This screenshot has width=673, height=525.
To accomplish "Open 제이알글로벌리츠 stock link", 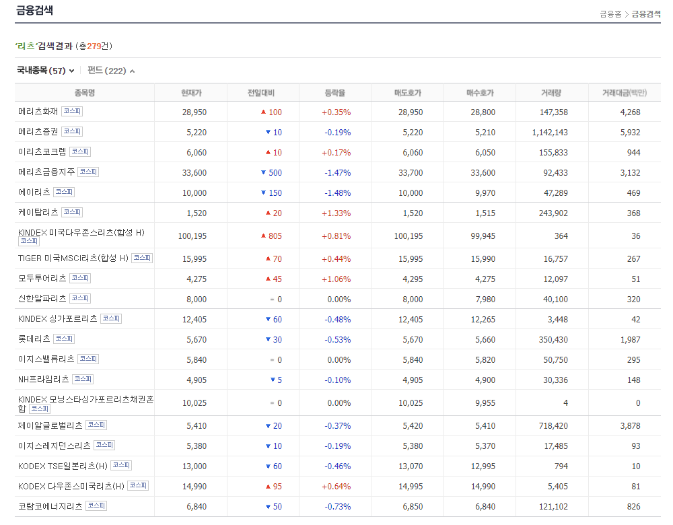I will pyautogui.click(x=50, y=425).
